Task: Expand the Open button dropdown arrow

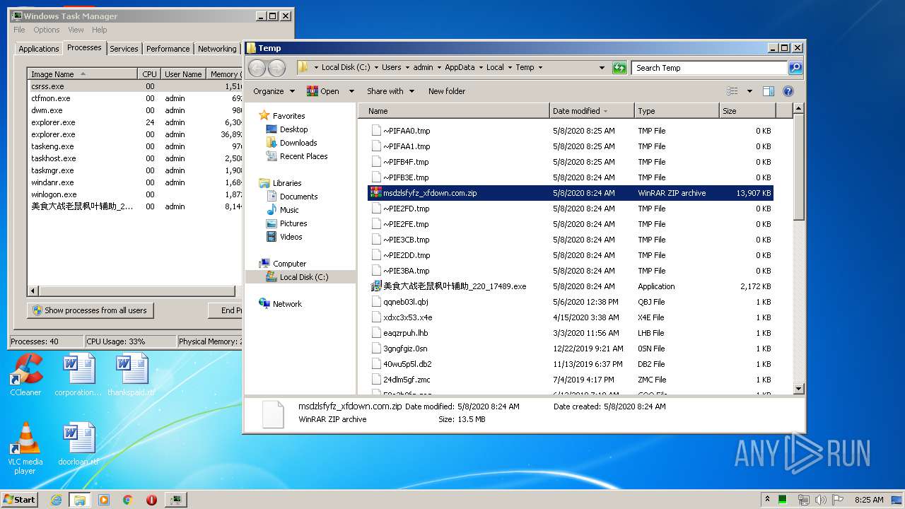Action: tap(353, 91)
